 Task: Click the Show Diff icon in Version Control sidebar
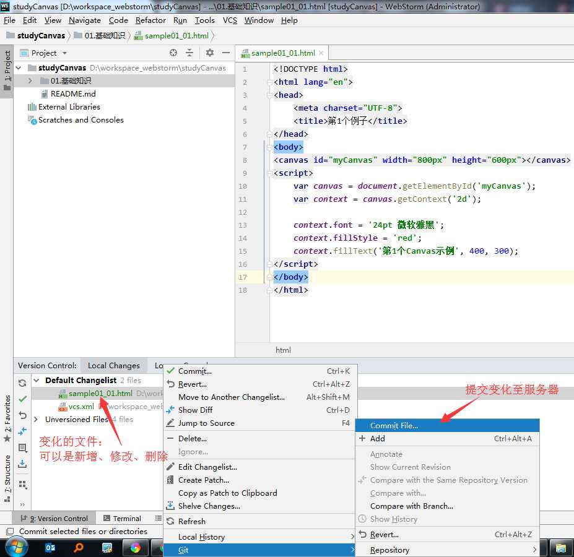pyautogui.click(x=22, y=431)
